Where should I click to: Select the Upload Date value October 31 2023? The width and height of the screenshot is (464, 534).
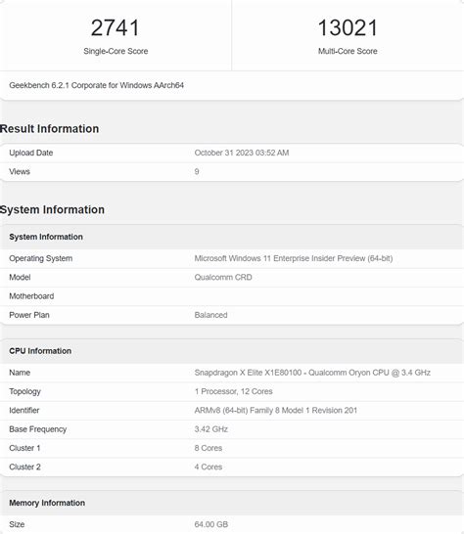tap(242, 153)
